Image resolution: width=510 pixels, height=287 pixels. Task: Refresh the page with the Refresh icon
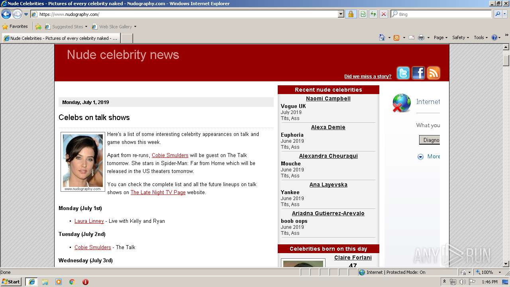pos(373,14)
